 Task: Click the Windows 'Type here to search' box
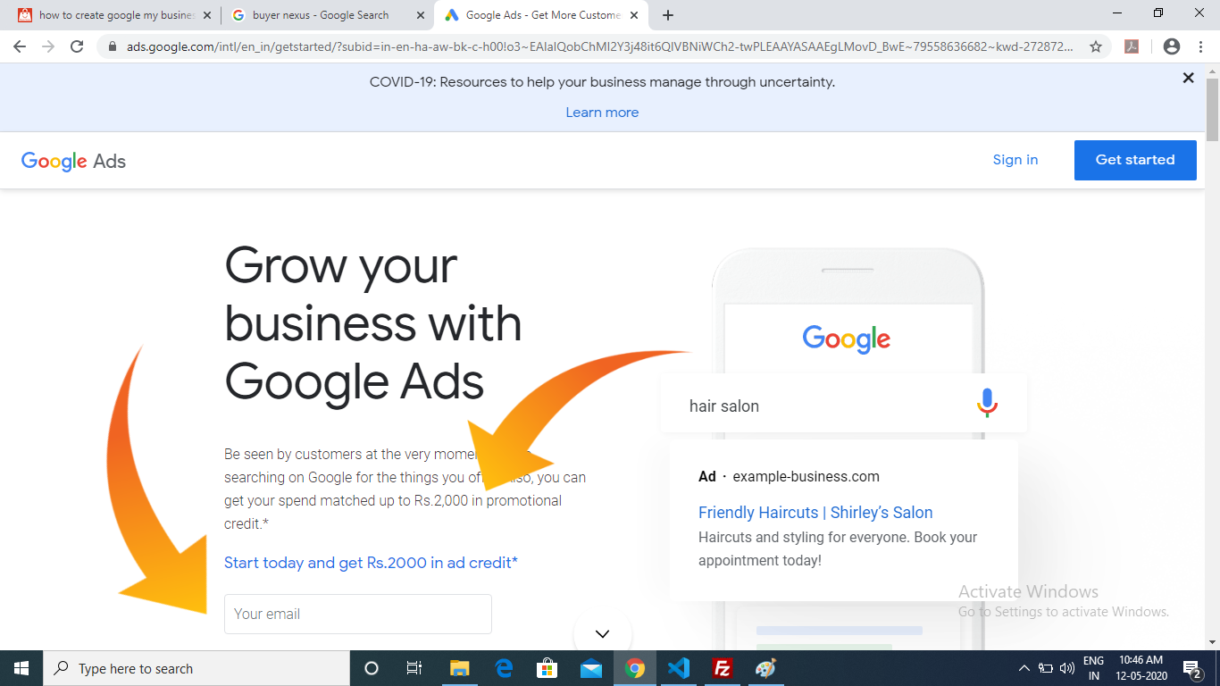[x=196, y=668]
